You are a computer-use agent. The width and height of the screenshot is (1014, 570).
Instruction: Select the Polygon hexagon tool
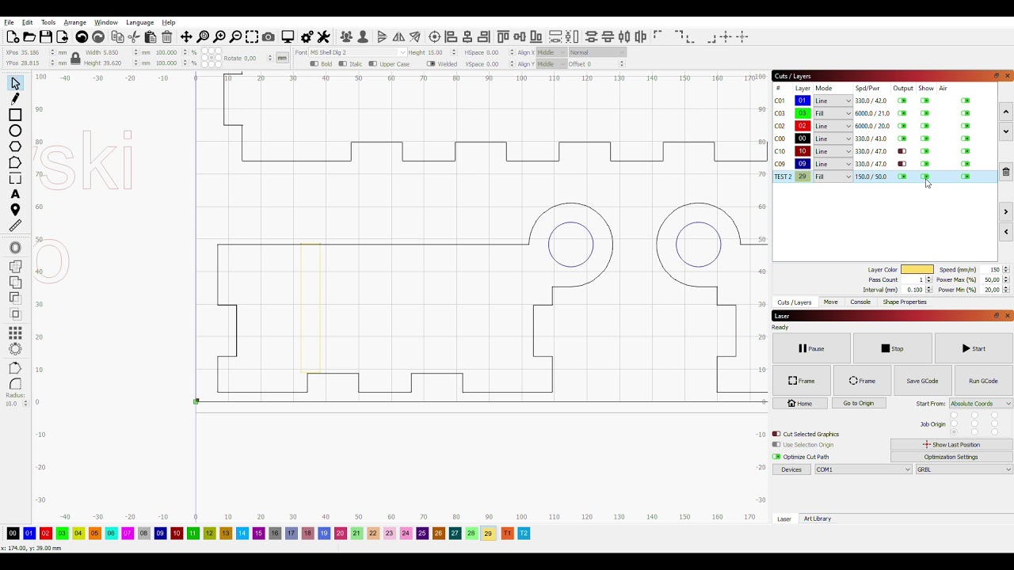tap(15, 146)
